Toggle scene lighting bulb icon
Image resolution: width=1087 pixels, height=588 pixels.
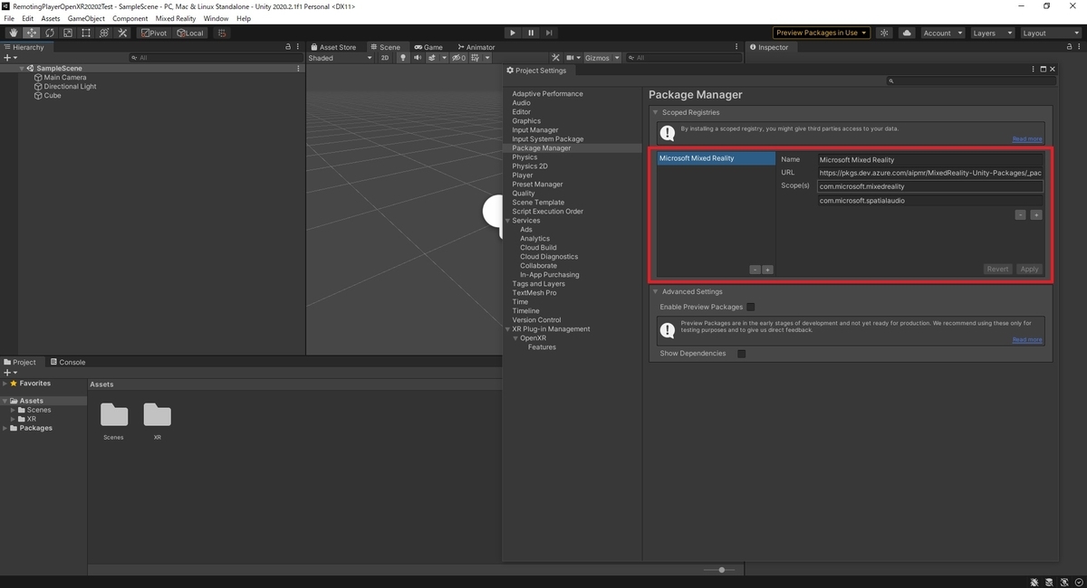pyautogui.click(x=403, y=58)
